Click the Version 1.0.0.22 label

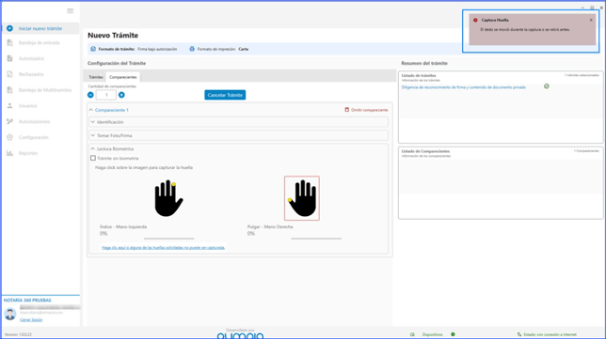18,334
